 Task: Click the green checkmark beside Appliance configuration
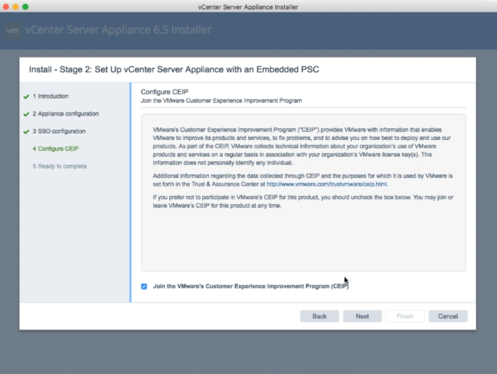(x=26, y=114)
